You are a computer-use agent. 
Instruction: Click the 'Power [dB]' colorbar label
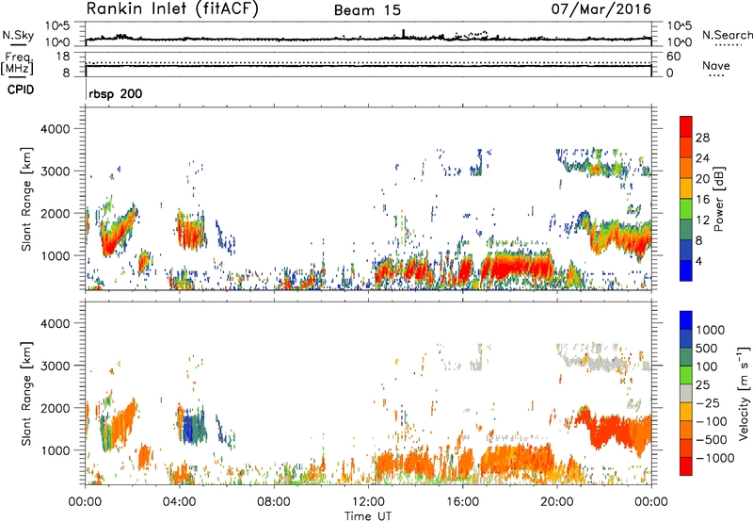718,199
